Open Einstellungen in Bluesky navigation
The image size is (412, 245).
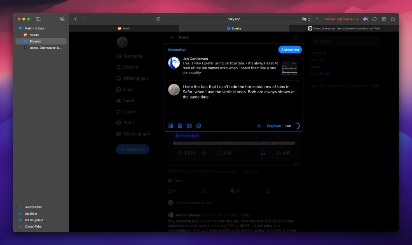[x=133, y=134]
